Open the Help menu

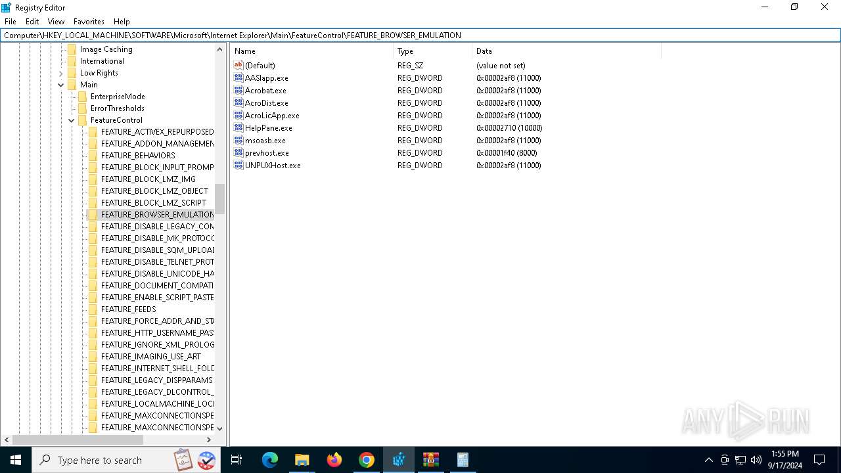pos(122,22)
